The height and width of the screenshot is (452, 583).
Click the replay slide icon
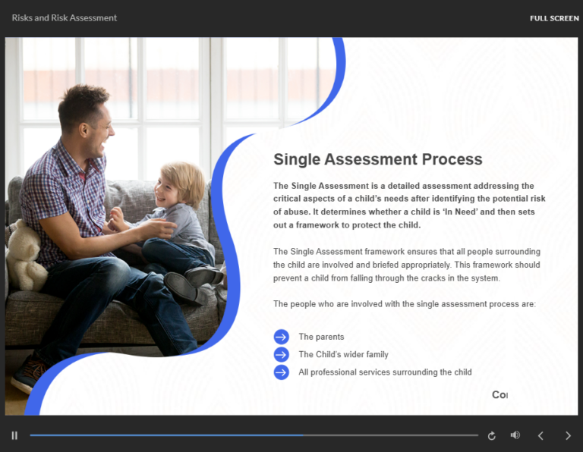pyautogui.click(x=492, y=435)
